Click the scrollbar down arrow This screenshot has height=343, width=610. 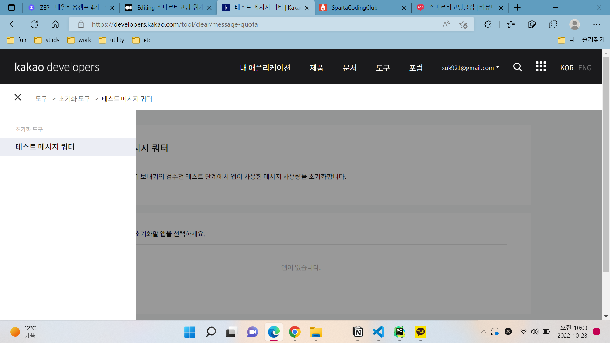pos(606,316)
